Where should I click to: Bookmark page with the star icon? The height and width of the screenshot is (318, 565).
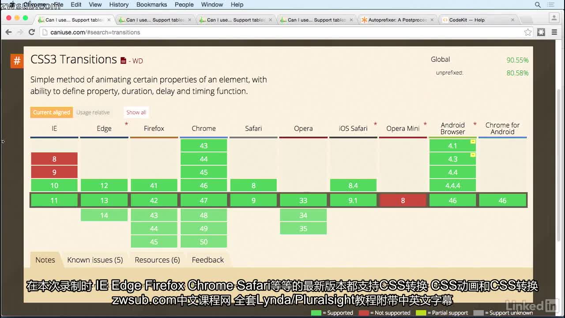(528, 32)
